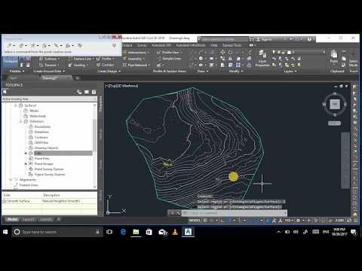Click the taskbar search box

(57, 232)
